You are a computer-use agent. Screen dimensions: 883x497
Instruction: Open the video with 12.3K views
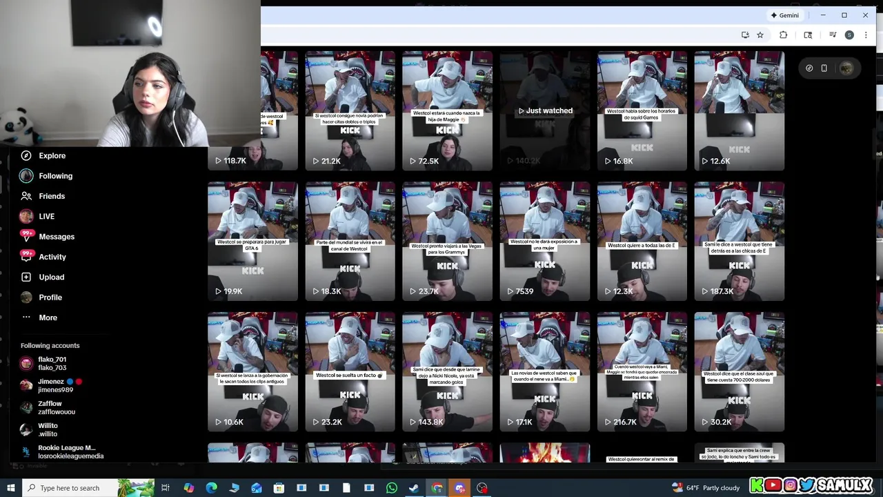click(642, 242)
